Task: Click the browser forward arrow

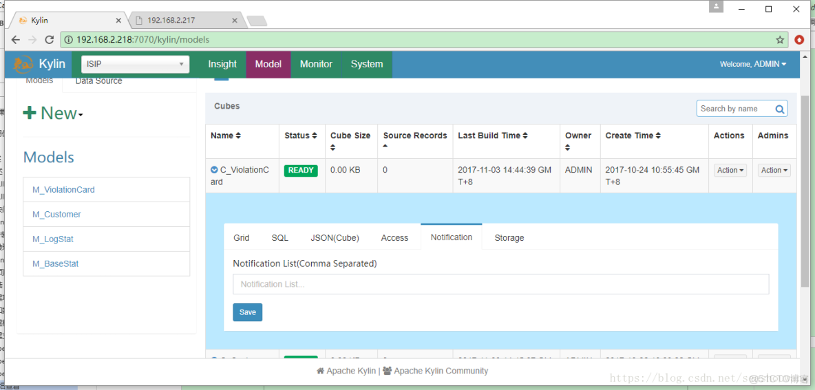Action: pos(32,39)
